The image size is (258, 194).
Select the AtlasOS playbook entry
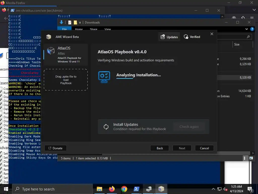pos(66,55)
